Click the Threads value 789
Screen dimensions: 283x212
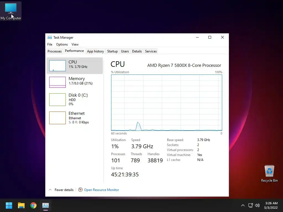135,160
